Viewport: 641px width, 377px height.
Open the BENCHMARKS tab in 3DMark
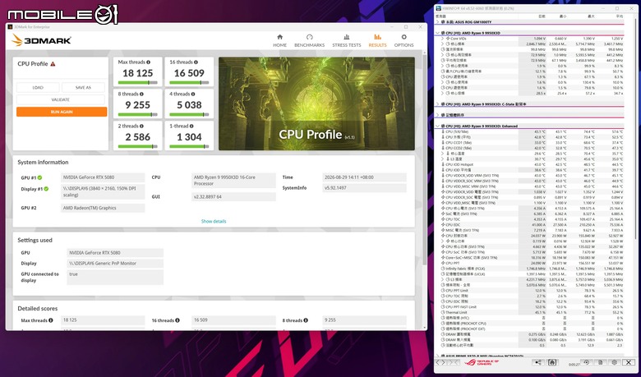pos(310,40)
